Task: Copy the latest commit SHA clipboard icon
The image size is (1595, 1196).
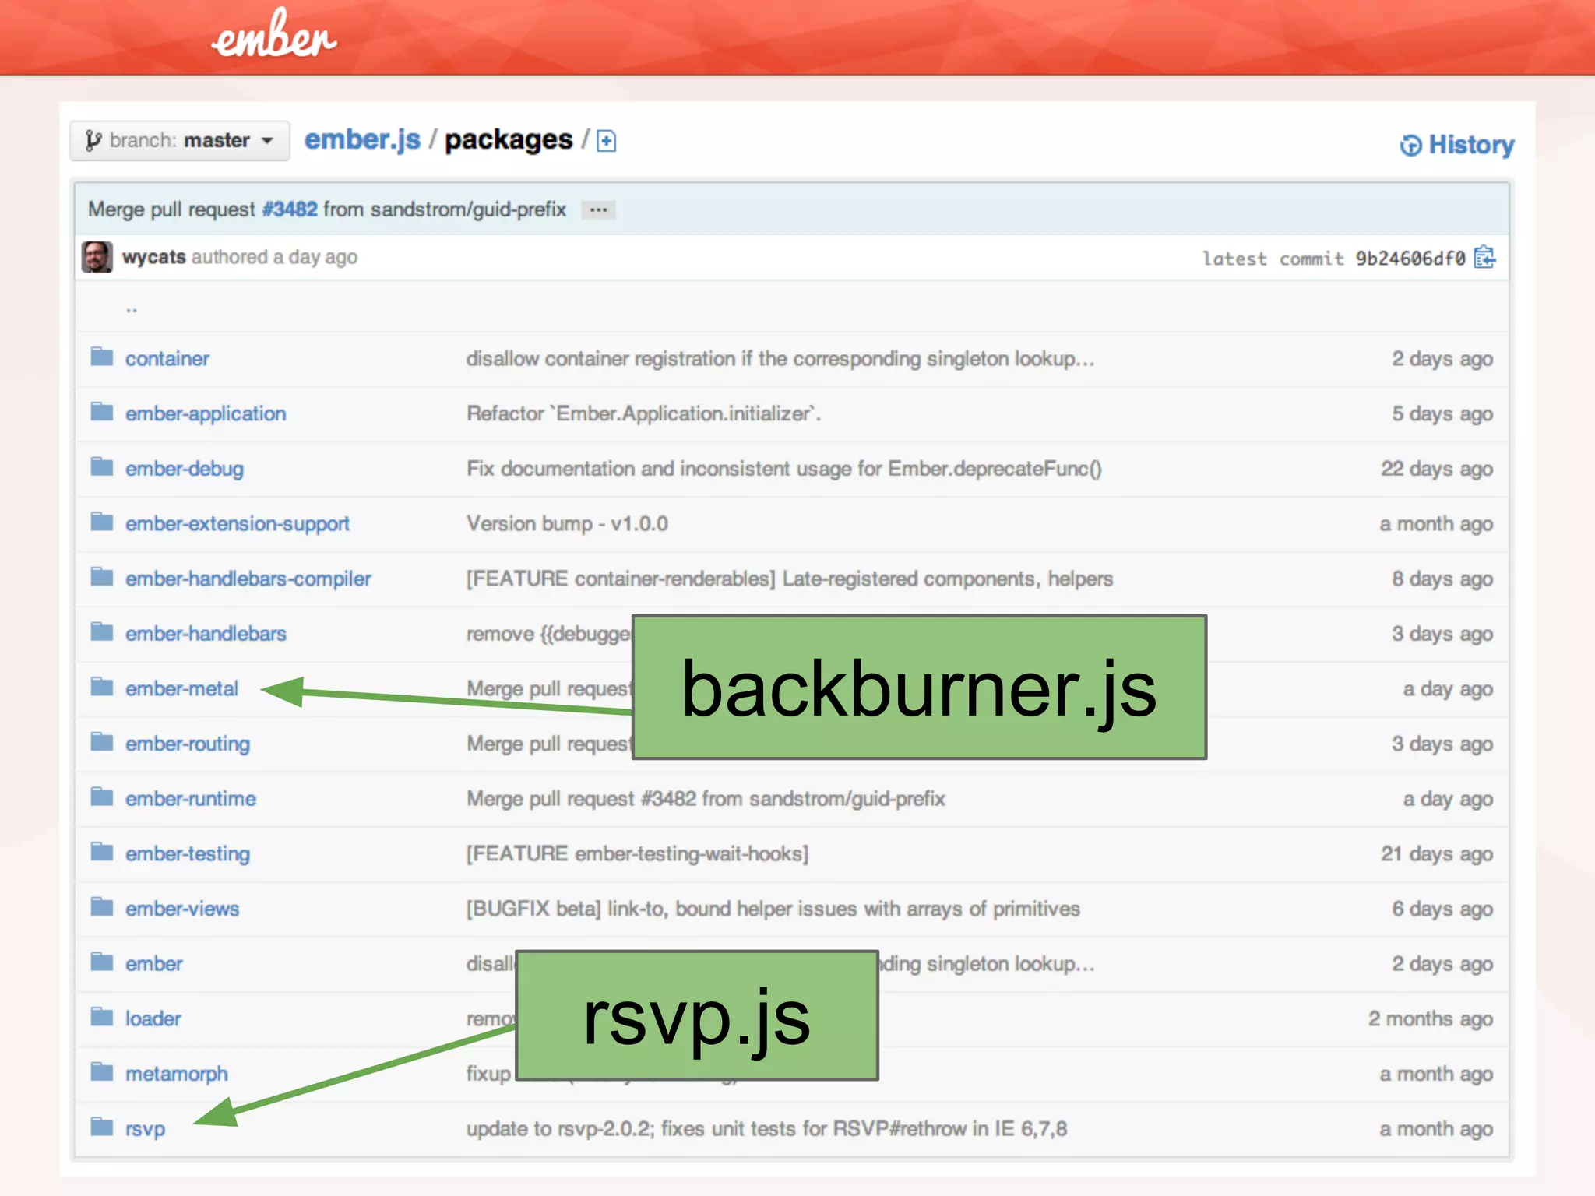Action: tap(1484, 257)
